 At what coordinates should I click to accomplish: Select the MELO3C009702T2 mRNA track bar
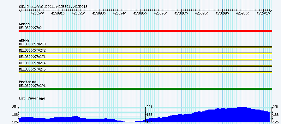click(145, 53)
